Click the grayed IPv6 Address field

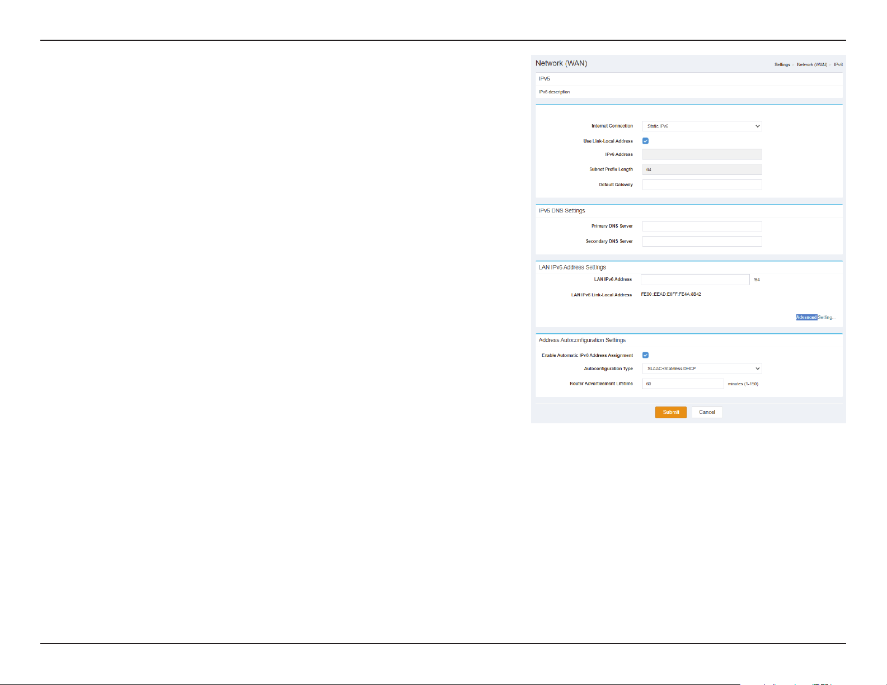click(702, 154)
